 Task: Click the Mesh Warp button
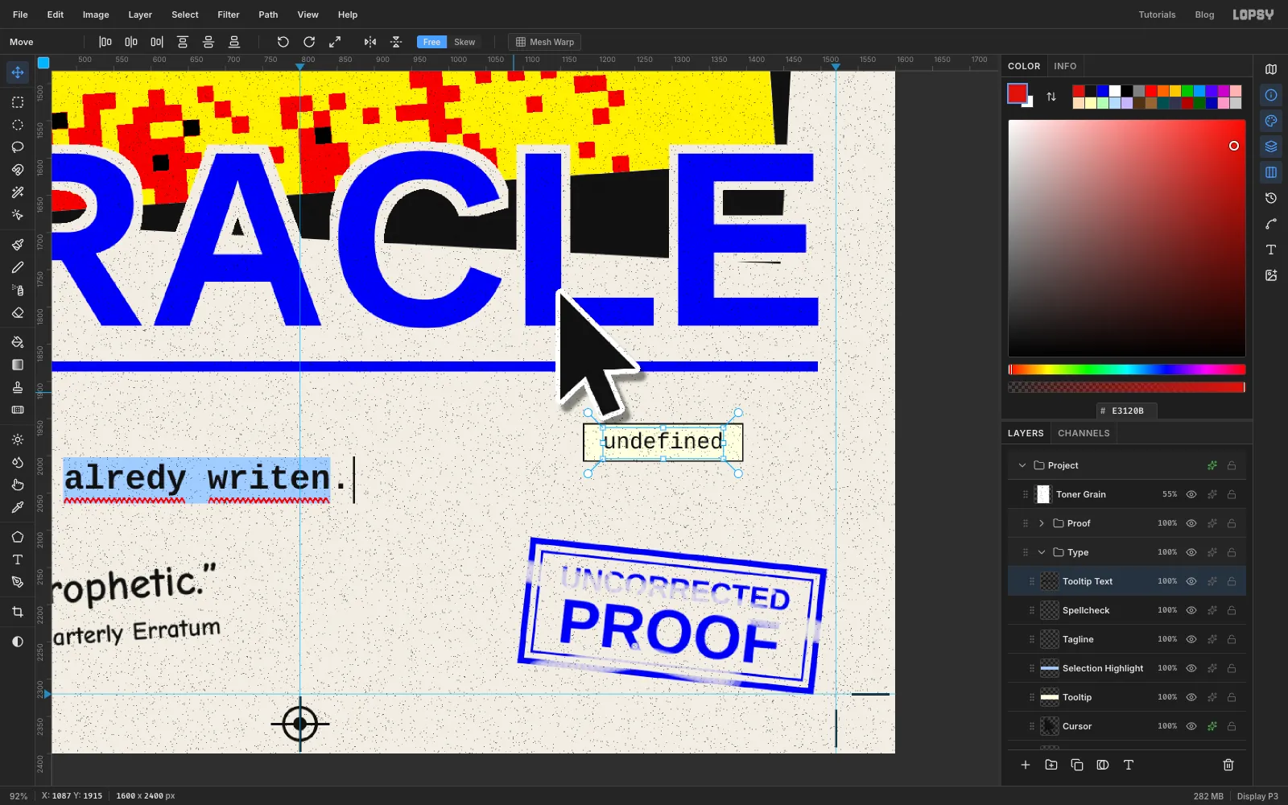(545, 42)
